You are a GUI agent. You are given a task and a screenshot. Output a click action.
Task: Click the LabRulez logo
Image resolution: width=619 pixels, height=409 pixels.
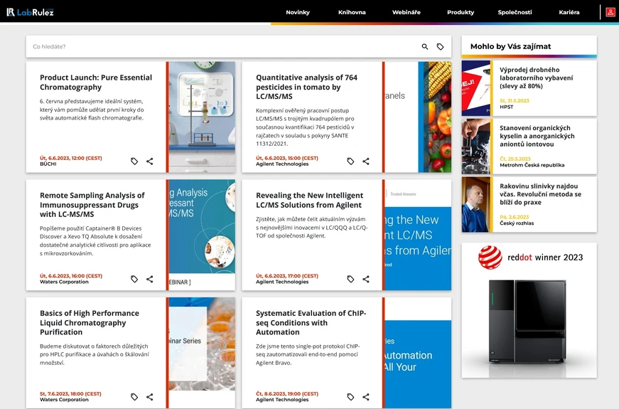(30, 12)
